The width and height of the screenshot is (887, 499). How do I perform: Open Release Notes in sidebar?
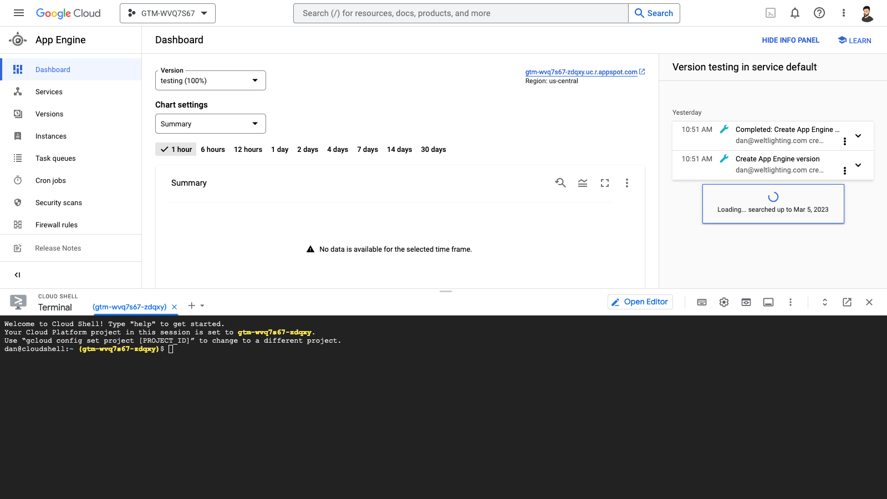coord(71,248)
